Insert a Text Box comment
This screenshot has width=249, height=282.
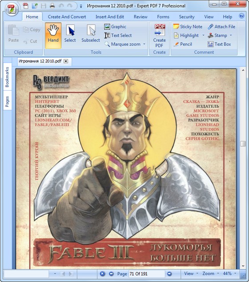tap(219, 44)
